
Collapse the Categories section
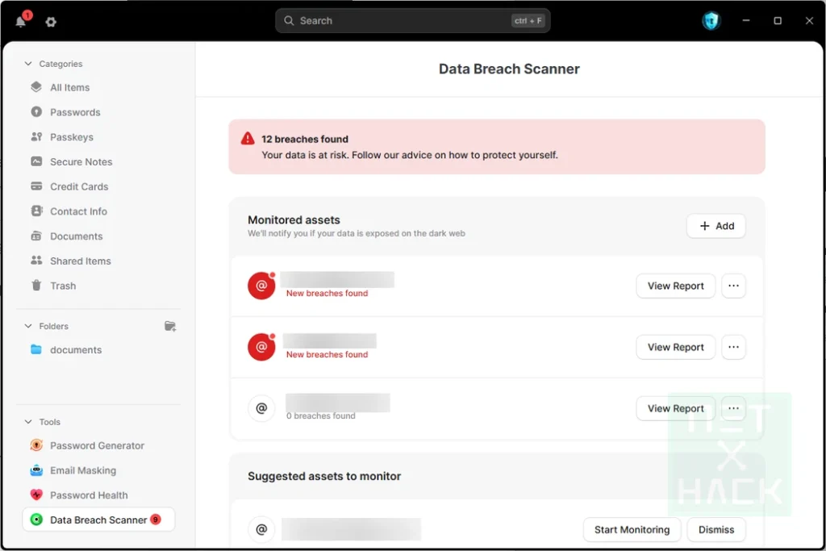tap(28, 64)
